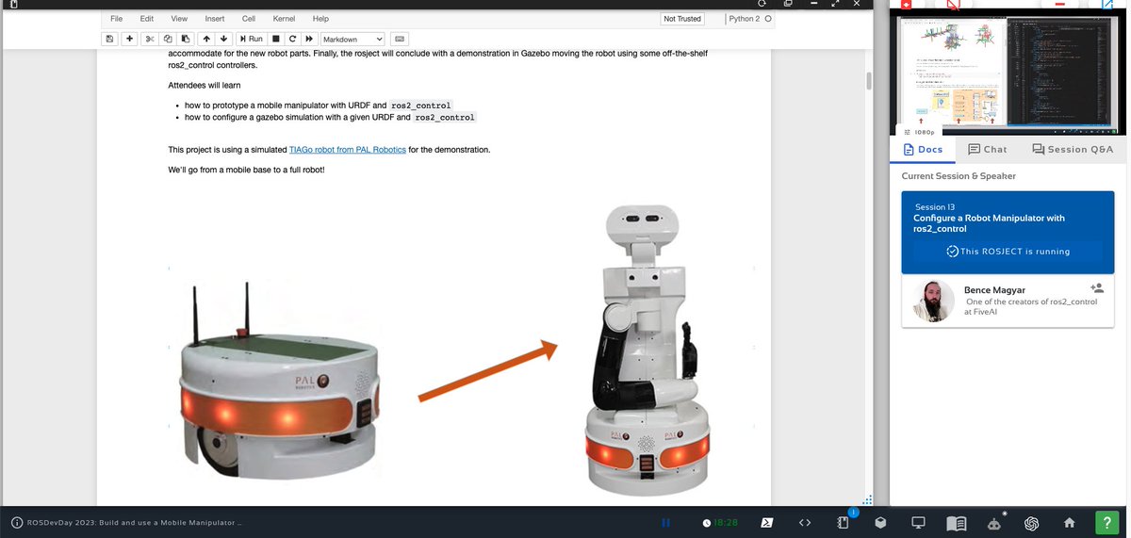Cut selected cells with the scissors icon
The height and width of the screenshot is (538, 1131).
click(150, 39)
